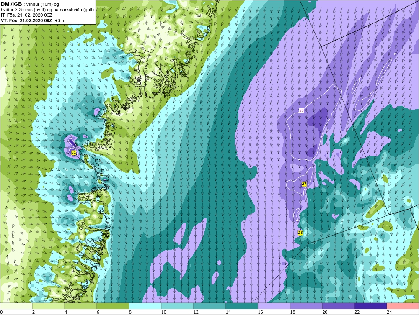Select the 18–20 m/s legend swatch

tap(306, 306)
